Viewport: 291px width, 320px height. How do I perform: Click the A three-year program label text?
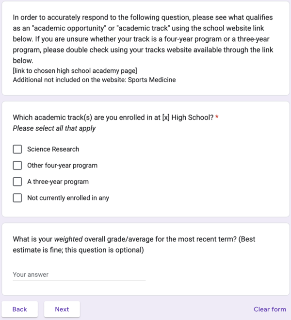[x=58, y=182]
